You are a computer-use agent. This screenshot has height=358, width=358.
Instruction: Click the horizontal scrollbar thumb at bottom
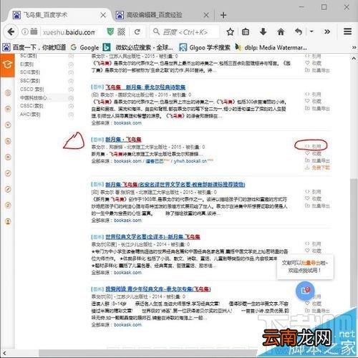pos(148,353)
